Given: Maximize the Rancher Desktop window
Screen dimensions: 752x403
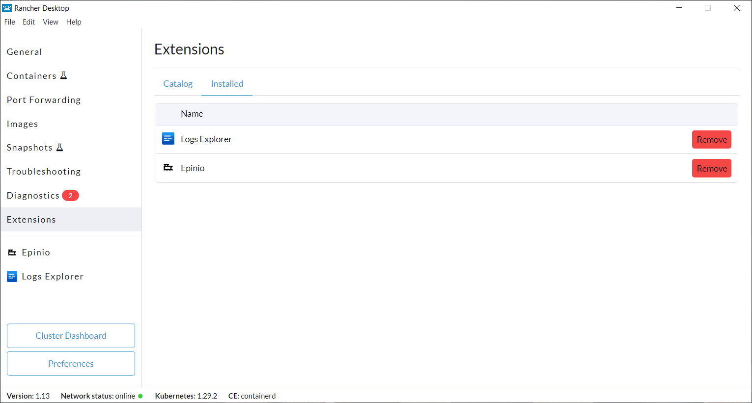Looking at the screenshot, I should point(708,8).
